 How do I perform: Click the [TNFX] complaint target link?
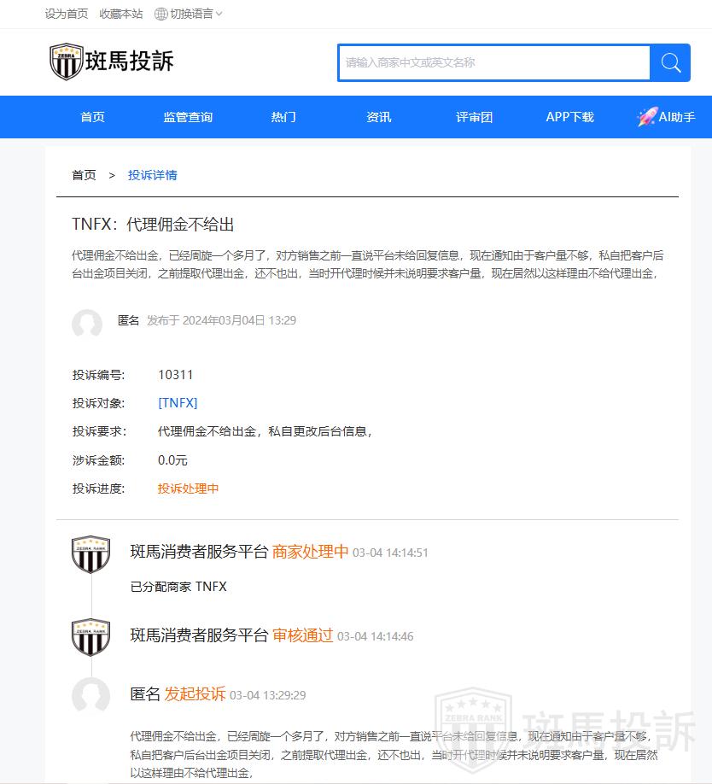coord(178,403)
